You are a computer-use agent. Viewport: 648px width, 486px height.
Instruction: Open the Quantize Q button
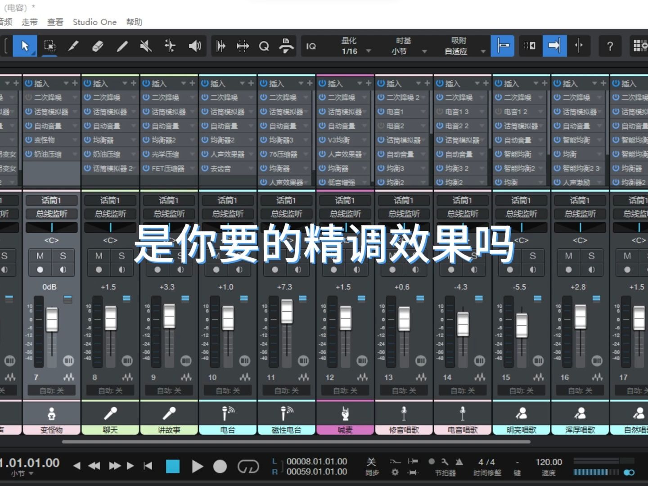click(x=264, y=46)
